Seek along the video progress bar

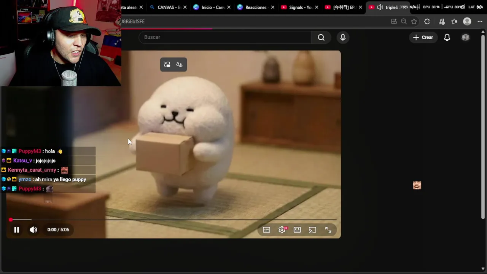click(x=173, y=220)
